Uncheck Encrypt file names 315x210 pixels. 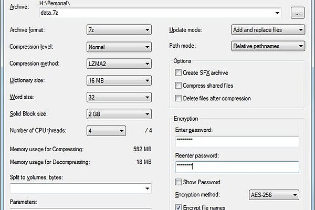pyautogui.click(x=178, y=207)
